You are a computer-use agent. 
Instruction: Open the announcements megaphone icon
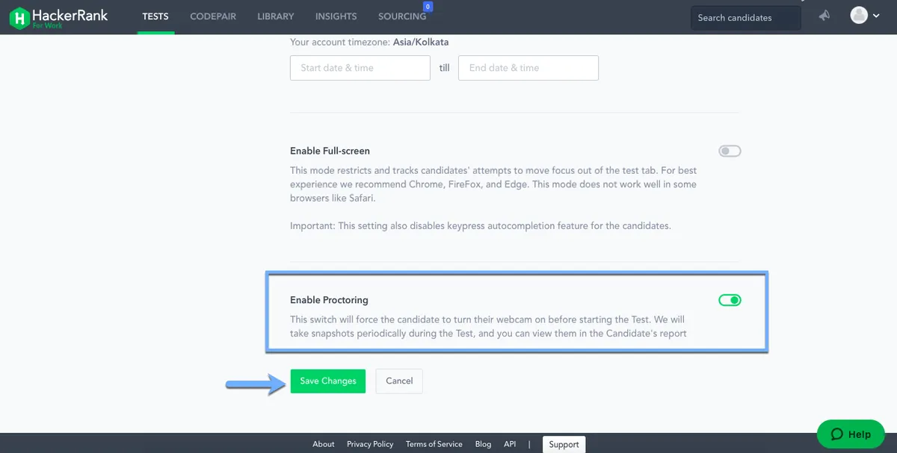pyautogui.click(x=824, y=16)
